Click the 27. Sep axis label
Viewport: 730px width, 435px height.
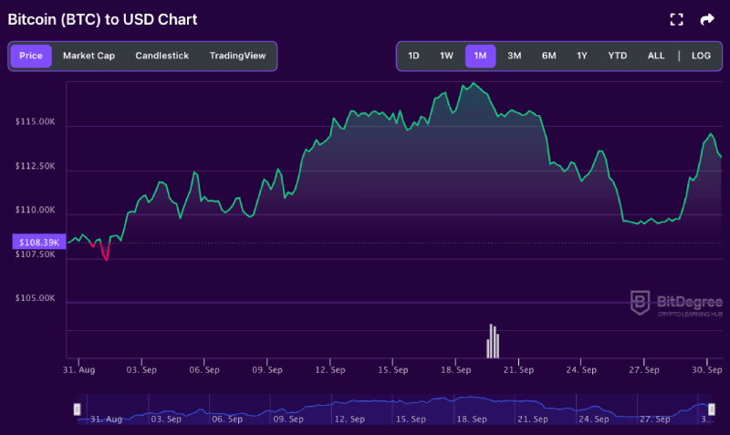pyautogui.click(x=644, y=370)
